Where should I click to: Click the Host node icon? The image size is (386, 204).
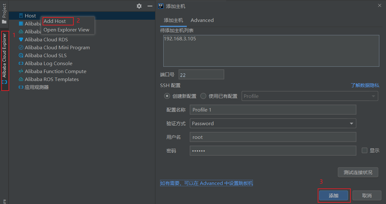[x=21, y=16]
